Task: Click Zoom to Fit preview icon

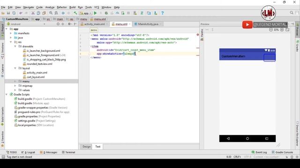Action: (x=287, y=30)
